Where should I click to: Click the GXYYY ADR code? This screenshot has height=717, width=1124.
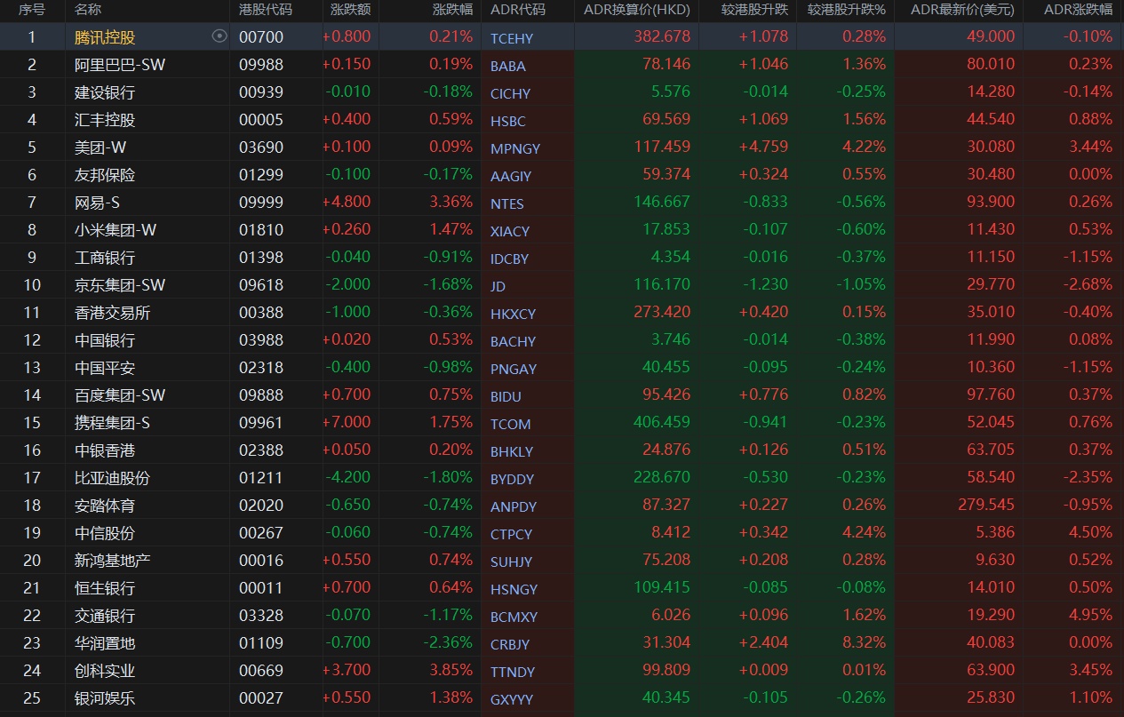(512, 699)
